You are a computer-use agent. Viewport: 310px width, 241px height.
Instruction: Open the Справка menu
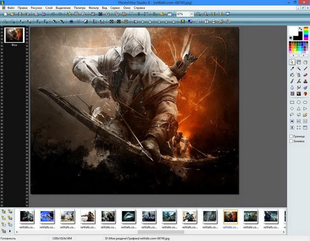click(x=139, y=8)
